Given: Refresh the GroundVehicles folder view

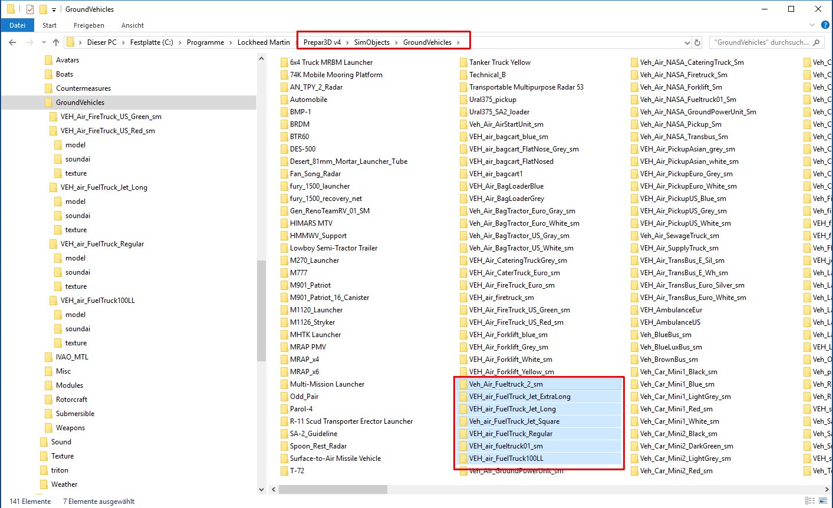Looking at the screenshot, I should coord(697,42).
